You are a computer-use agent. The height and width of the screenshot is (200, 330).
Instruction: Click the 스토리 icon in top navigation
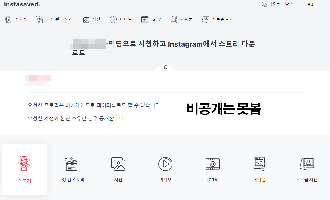pyautogui.click(x=8, y=19)
